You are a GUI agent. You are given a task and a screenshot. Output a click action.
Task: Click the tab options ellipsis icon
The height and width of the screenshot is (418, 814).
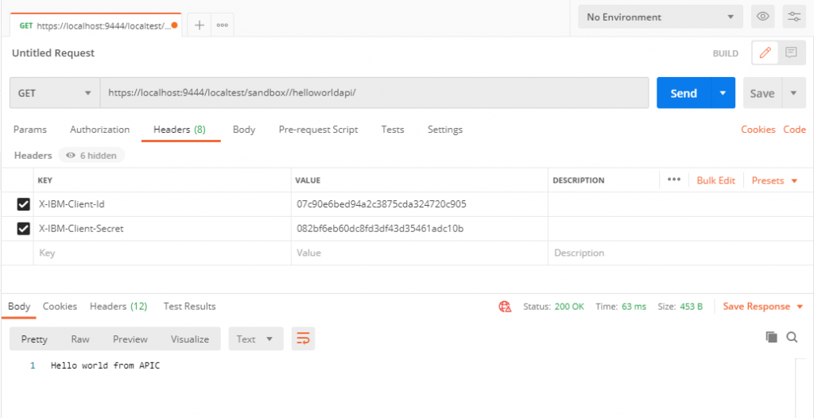click(223, 25)
